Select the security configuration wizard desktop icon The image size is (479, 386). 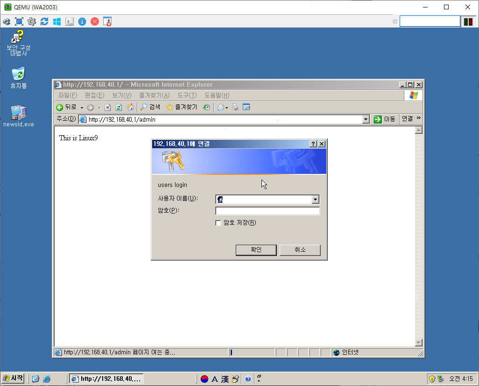pos(18,43)
